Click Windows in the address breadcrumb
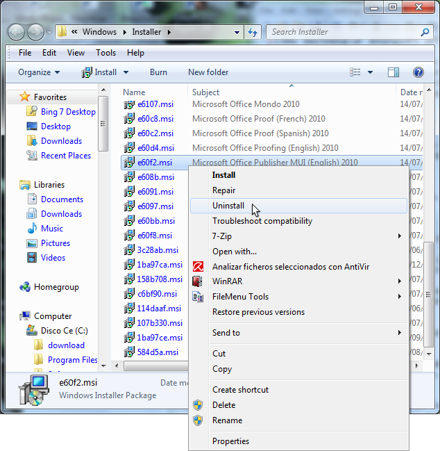440x451 pixels. [x=99, y=32]
